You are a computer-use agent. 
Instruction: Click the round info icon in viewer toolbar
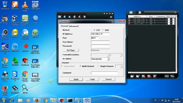coord(85,17)
